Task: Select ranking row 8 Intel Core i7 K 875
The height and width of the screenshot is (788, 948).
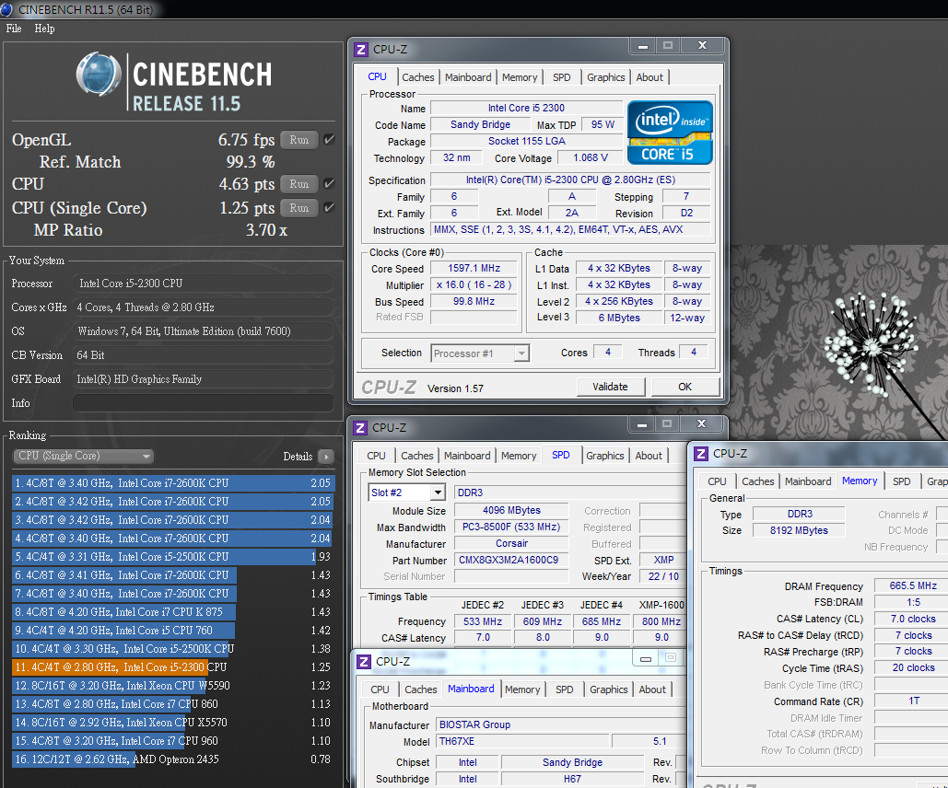Action: 173,611
